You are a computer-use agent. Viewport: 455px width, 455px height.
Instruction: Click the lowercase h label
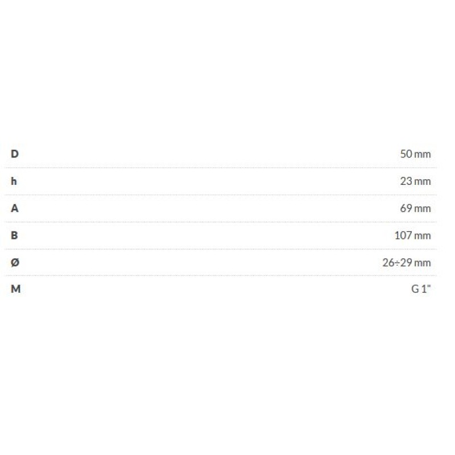click(14, 181)
